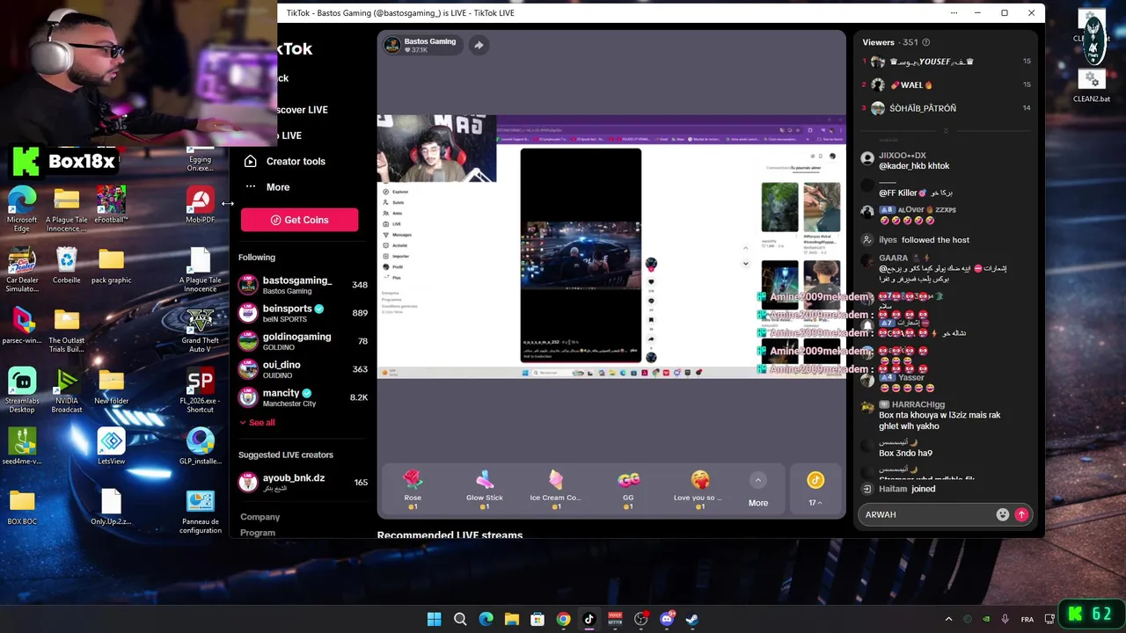Viewport: 1126px width, 633px height.
Task: Send the Glow Stick gift
Action: pyautogui.click(x=485, y=490)
